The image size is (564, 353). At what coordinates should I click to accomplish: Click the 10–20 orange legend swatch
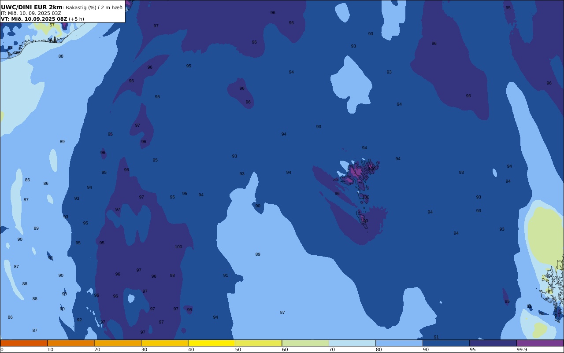click(70, 343)
